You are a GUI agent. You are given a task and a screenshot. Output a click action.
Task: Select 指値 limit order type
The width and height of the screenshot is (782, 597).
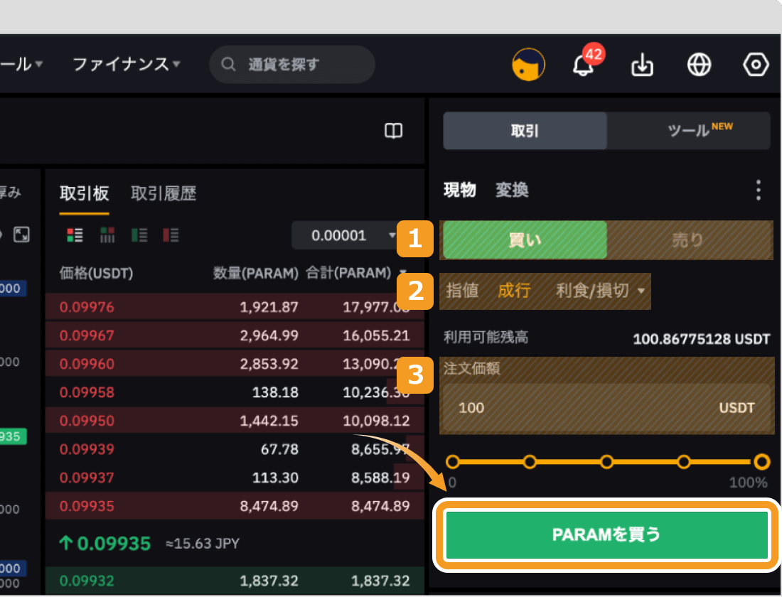coord(463,291)
